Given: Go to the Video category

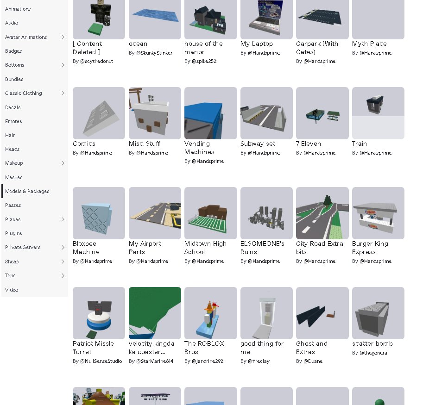Looking at the screenshot, I should coord(12,290).
